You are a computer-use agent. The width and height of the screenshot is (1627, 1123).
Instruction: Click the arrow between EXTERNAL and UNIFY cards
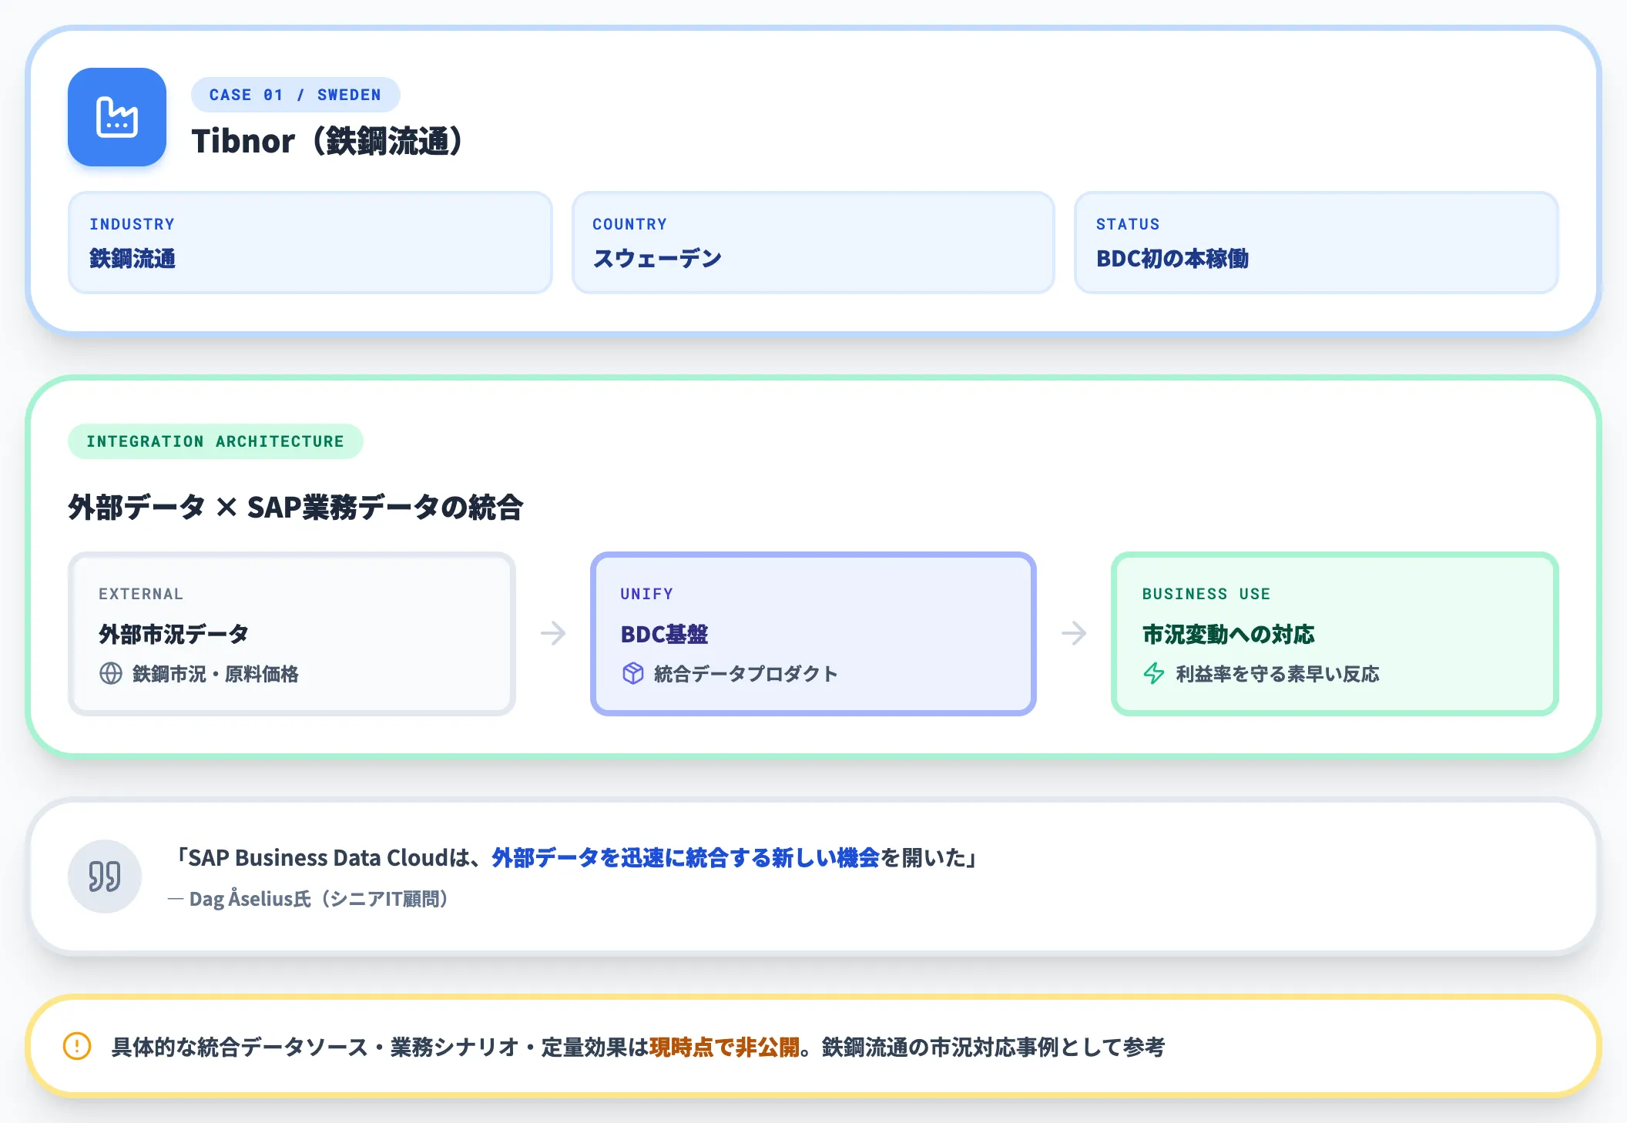(x=553, y=634)
